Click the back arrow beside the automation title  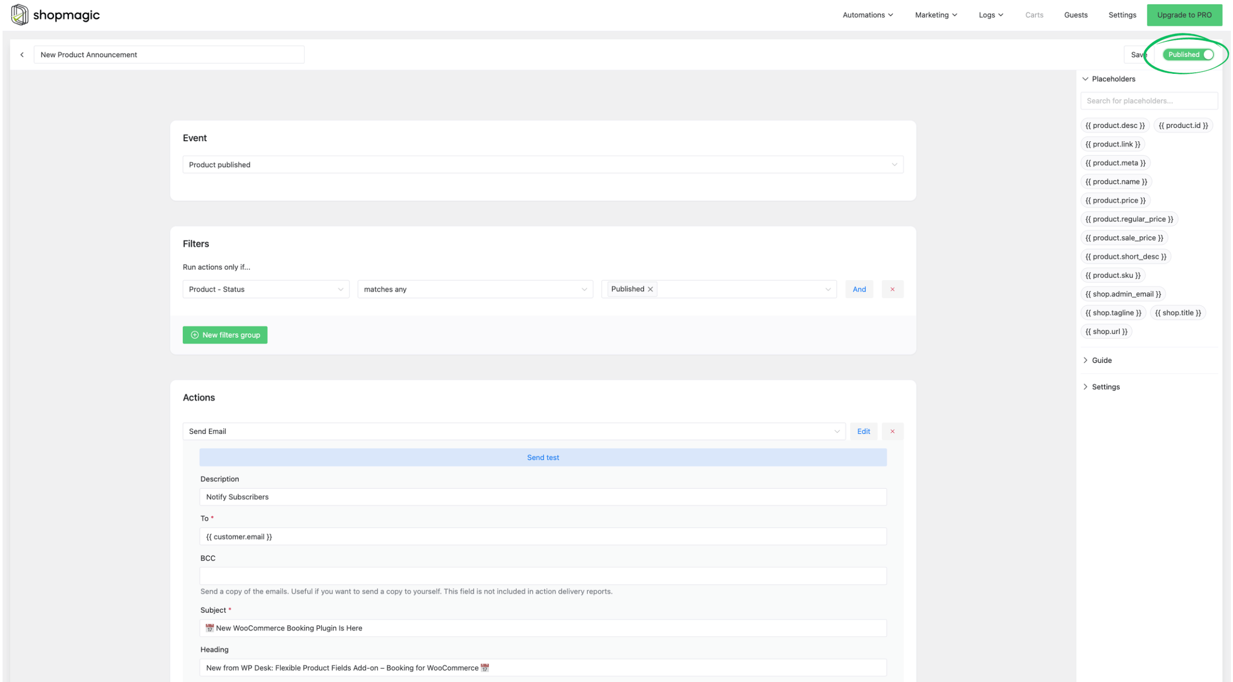[x=22, y=54]
